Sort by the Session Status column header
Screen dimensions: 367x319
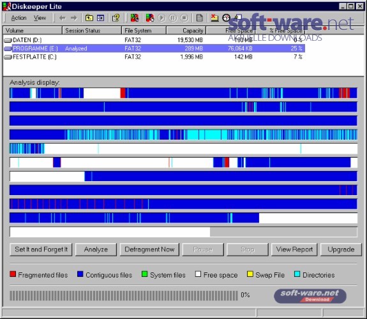[x=92, y=31]
